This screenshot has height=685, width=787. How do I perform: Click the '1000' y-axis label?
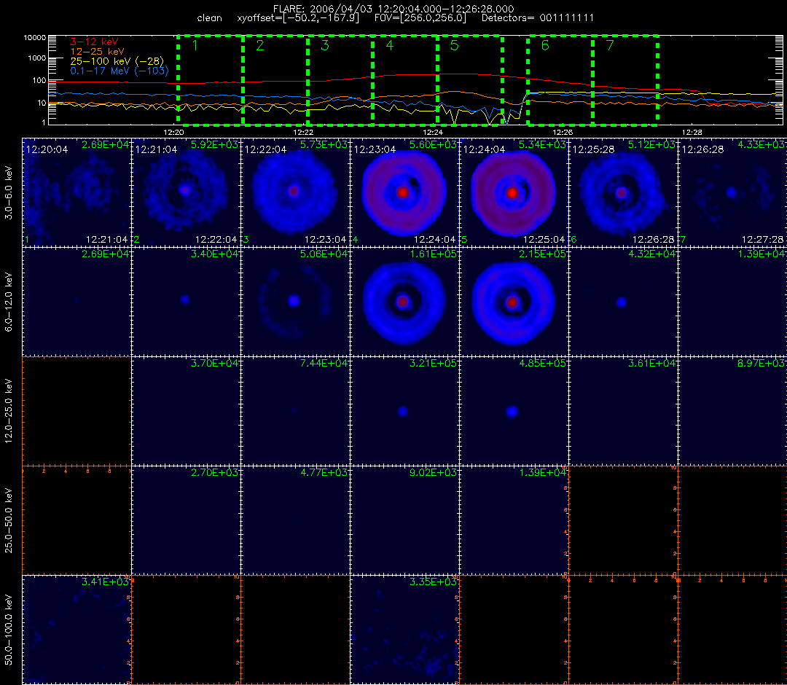point(36,58)
